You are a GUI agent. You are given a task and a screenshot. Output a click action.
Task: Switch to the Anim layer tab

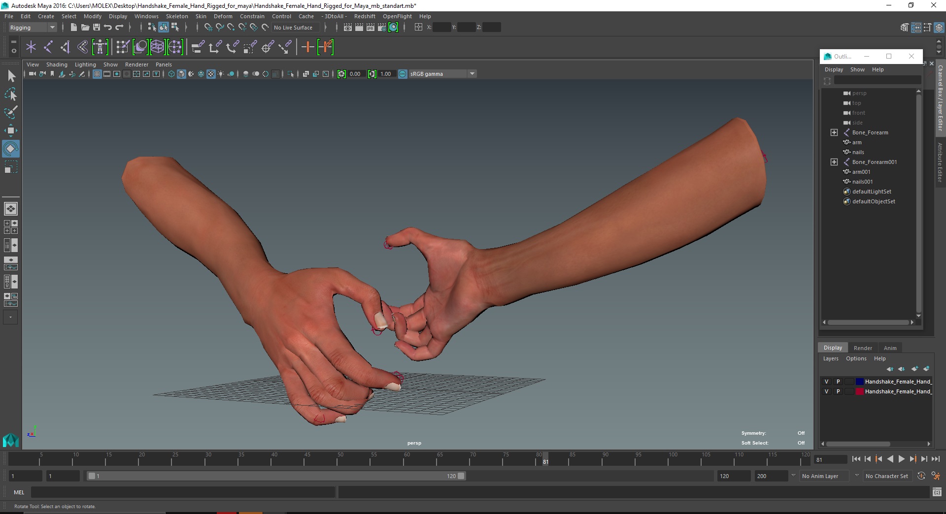coord(890,348)
